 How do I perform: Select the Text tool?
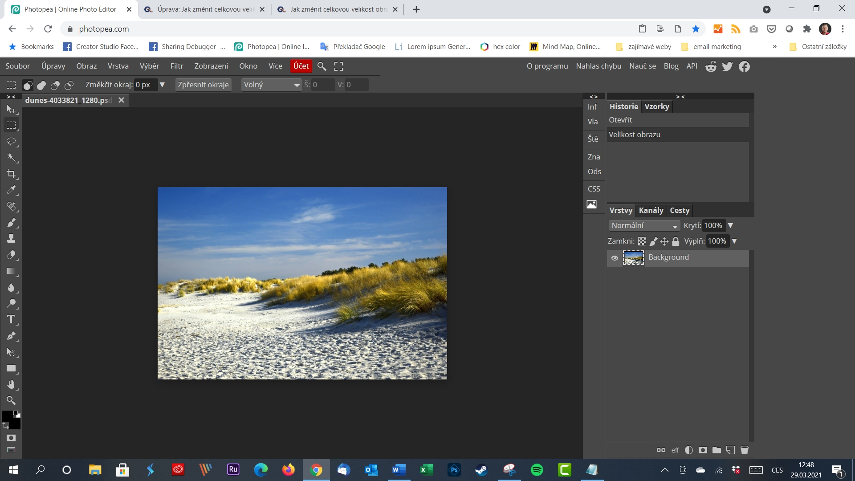pos(11,319)
